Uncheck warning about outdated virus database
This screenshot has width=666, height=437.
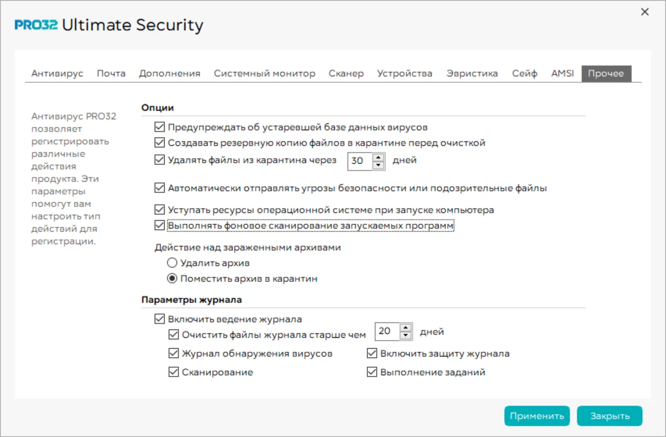click(x=160, y=127)
